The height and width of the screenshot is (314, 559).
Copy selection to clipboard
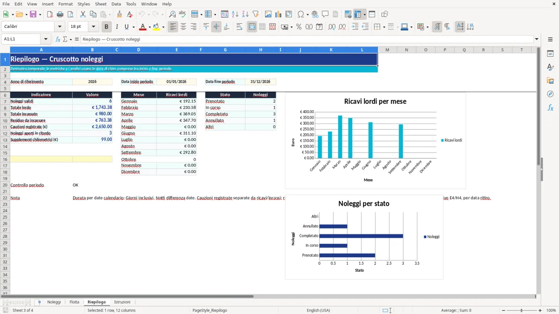pos(93,14)
